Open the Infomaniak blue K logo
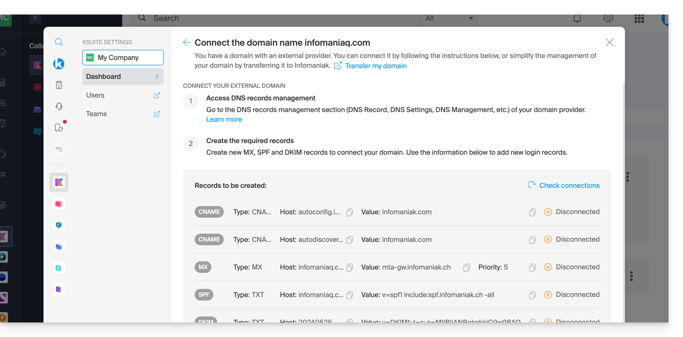The height and width of the screenshot is (337, 683). tap(59, 64)
